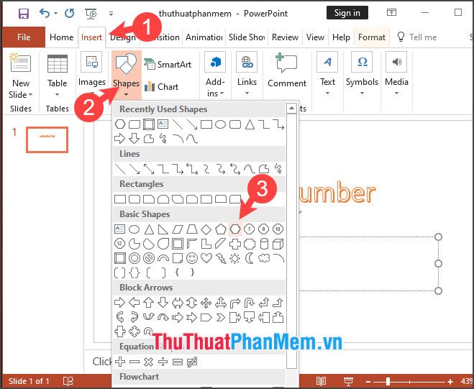Open the Symbols dropdown

[362, 74]
